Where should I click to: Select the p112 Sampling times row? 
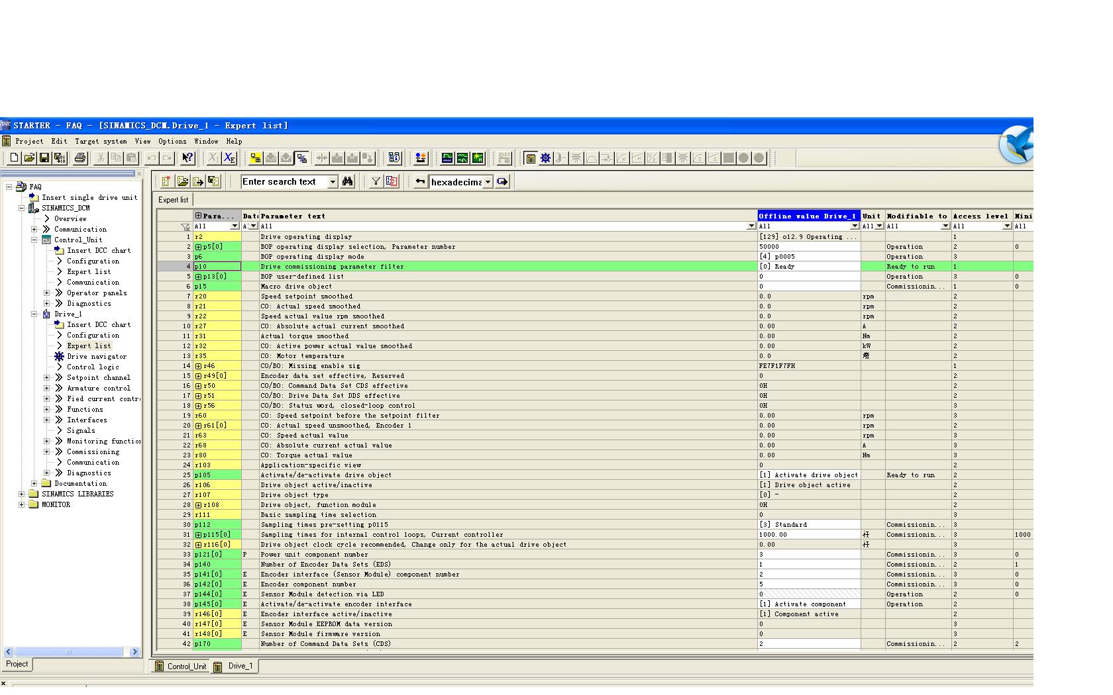(x=594, y=525)
